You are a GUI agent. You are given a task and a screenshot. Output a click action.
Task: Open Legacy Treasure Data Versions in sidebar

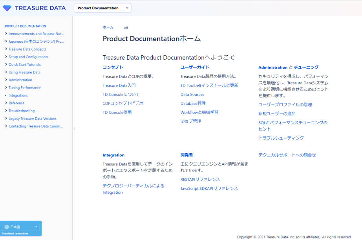pyautogui.click(x=33, y=118)
